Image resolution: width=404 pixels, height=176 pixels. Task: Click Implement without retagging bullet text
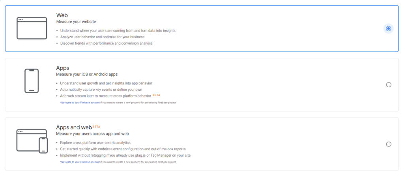[x=125, y=155]
